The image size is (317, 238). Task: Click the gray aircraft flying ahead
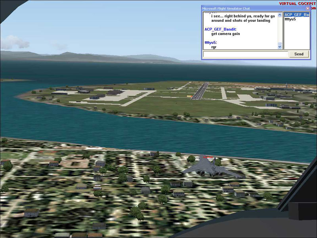click(x=213, y=167)
